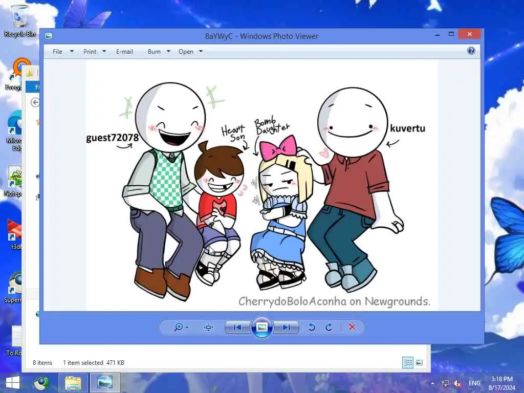The image size is (524, 393).
Task: Select the Notepad++ desktop shortcut
Action: [x=13, y=181]
